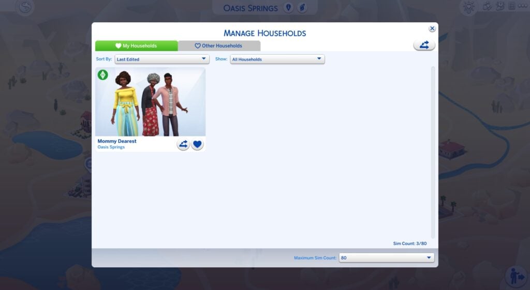Expand the Maximum Sim Count dropdown
The height and width of the screenshot is (290, 530).
click(x=386, y=258)
